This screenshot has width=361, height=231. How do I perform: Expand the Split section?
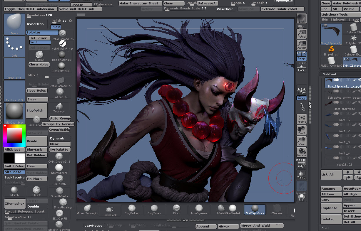click(x=325, y=228)
